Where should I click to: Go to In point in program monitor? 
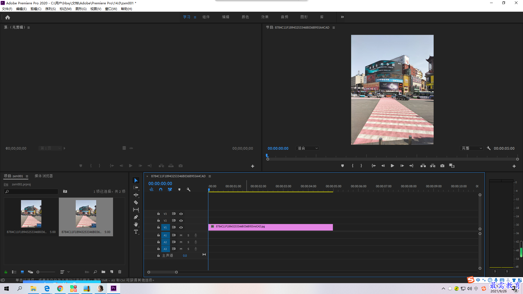click(x=374, y=166)
